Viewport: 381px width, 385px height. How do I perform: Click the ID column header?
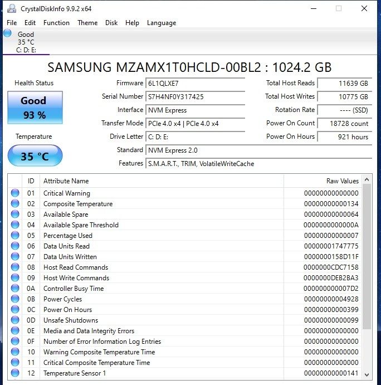[31, 181]
